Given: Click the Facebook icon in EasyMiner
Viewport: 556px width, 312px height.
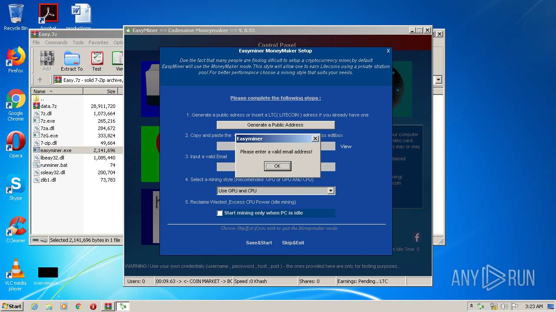Looking at the screenshot, I should pyautogui.click(x=417, y=237).
